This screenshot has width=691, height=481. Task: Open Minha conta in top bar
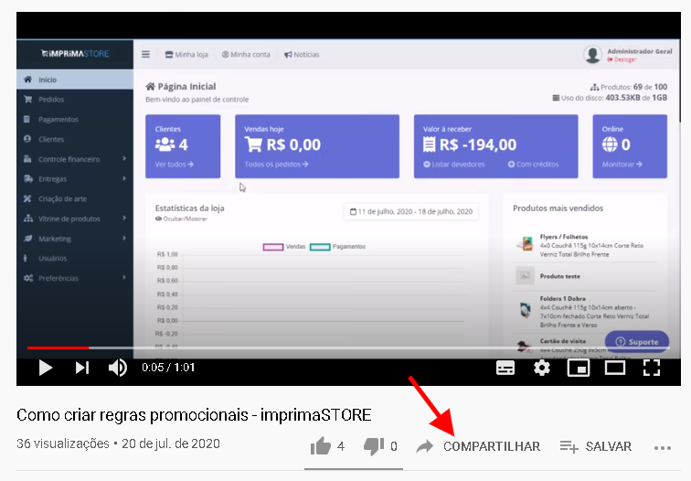pos(246,55)
